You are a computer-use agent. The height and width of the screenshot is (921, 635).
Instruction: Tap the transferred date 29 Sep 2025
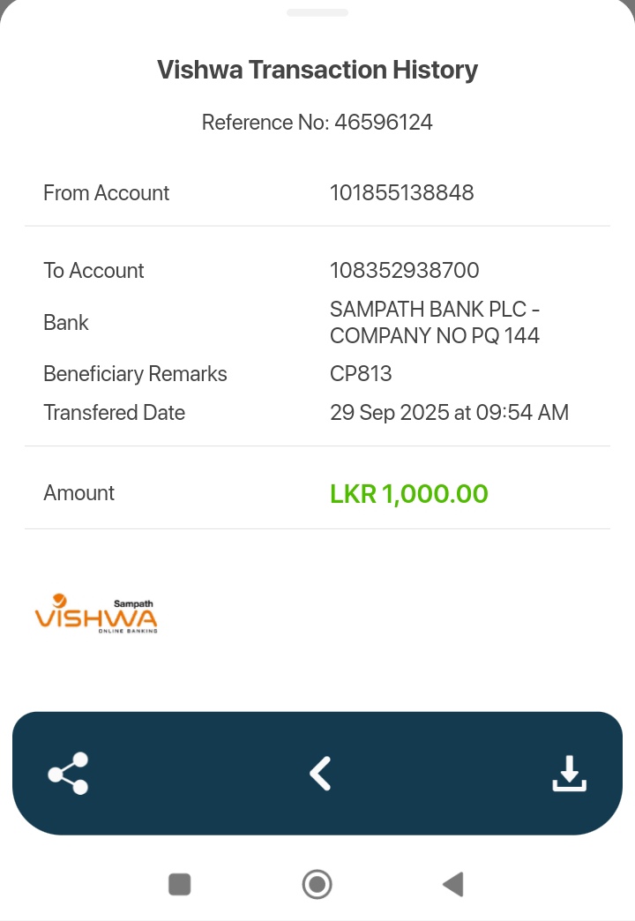point(449,413)
